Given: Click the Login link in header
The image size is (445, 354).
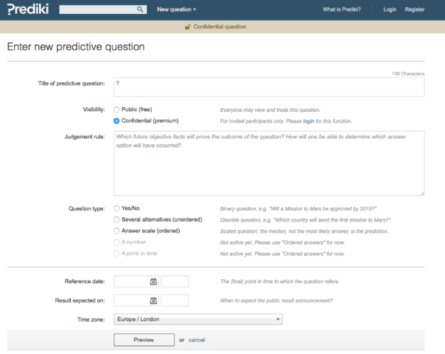Looking at the screenshot, I should [x=390, y=10].
